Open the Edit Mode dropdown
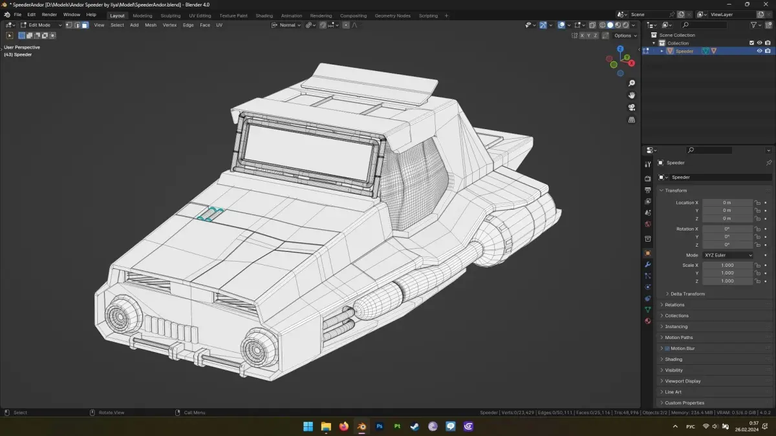Viewport: 776px width, 436px height. tap(41, 25)
